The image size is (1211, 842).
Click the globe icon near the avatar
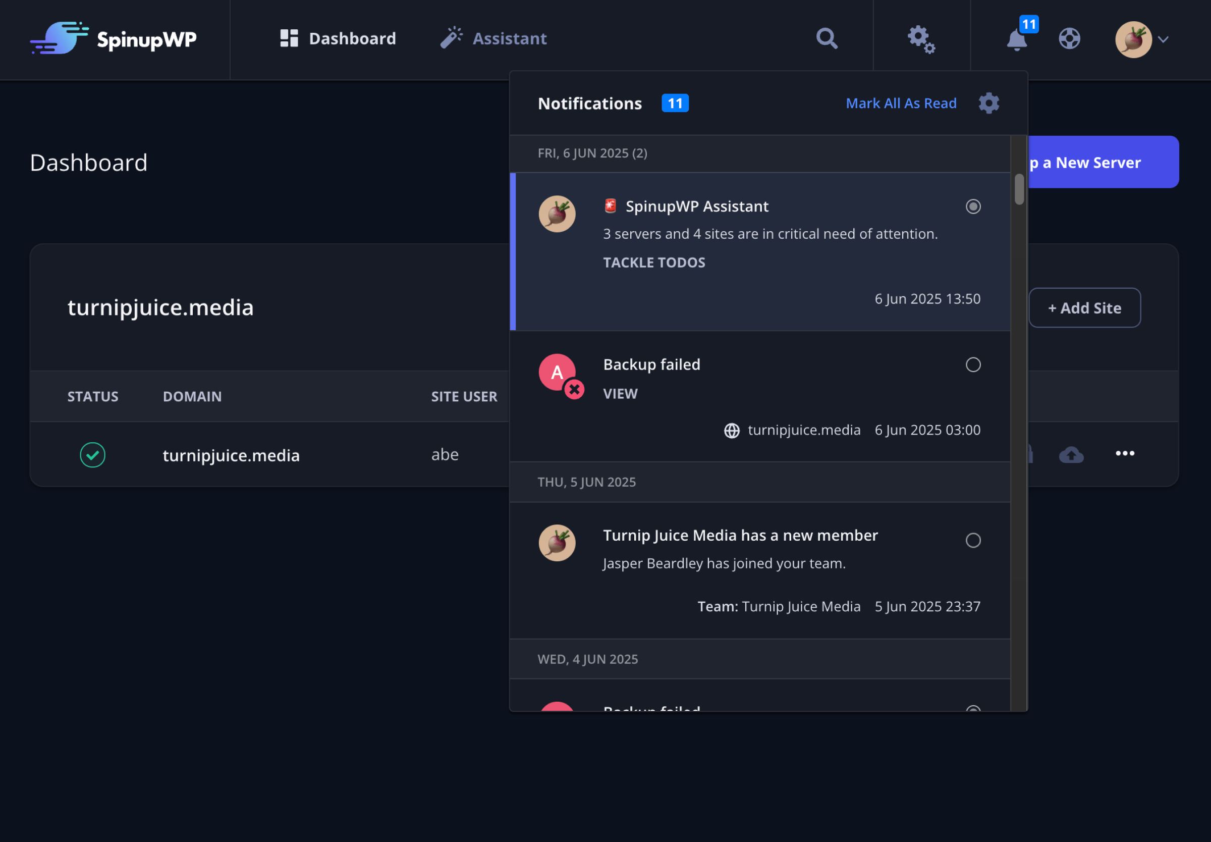tap(1070, 38)
